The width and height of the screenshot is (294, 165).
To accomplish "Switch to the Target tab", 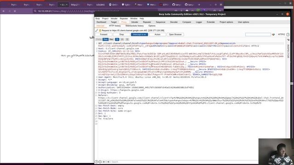I will tap(113, 22).
